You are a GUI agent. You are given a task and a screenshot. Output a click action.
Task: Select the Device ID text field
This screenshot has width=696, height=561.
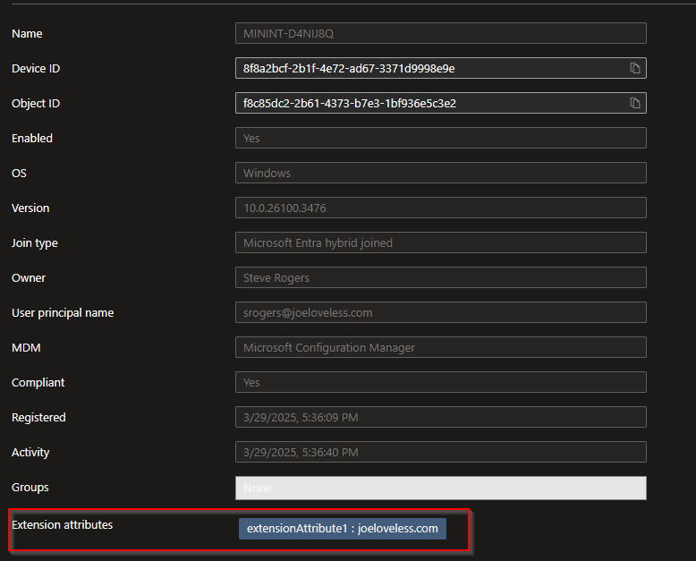tap(429, 68)
